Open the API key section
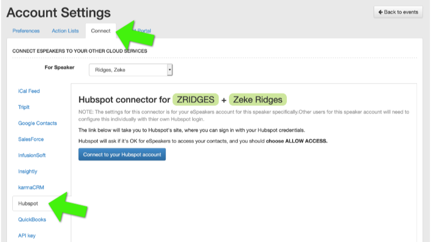Image resolution: width=431 pixels, height=242 pixels. tap(27, 236)
